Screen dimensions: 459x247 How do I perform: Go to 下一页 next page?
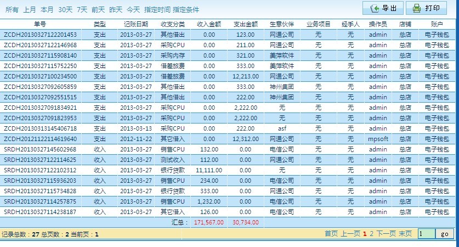point(386,234)
